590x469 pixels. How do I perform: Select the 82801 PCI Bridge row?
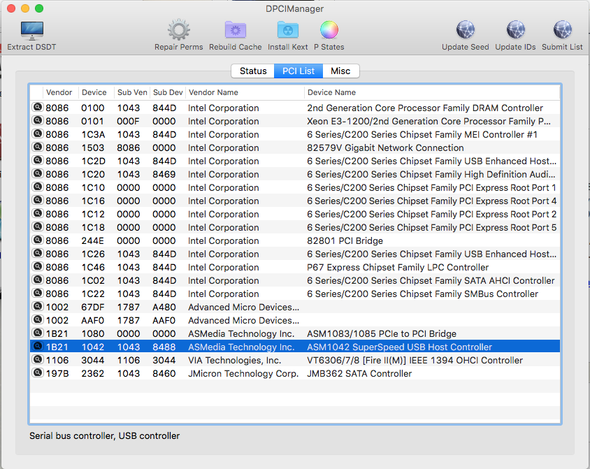345,241
